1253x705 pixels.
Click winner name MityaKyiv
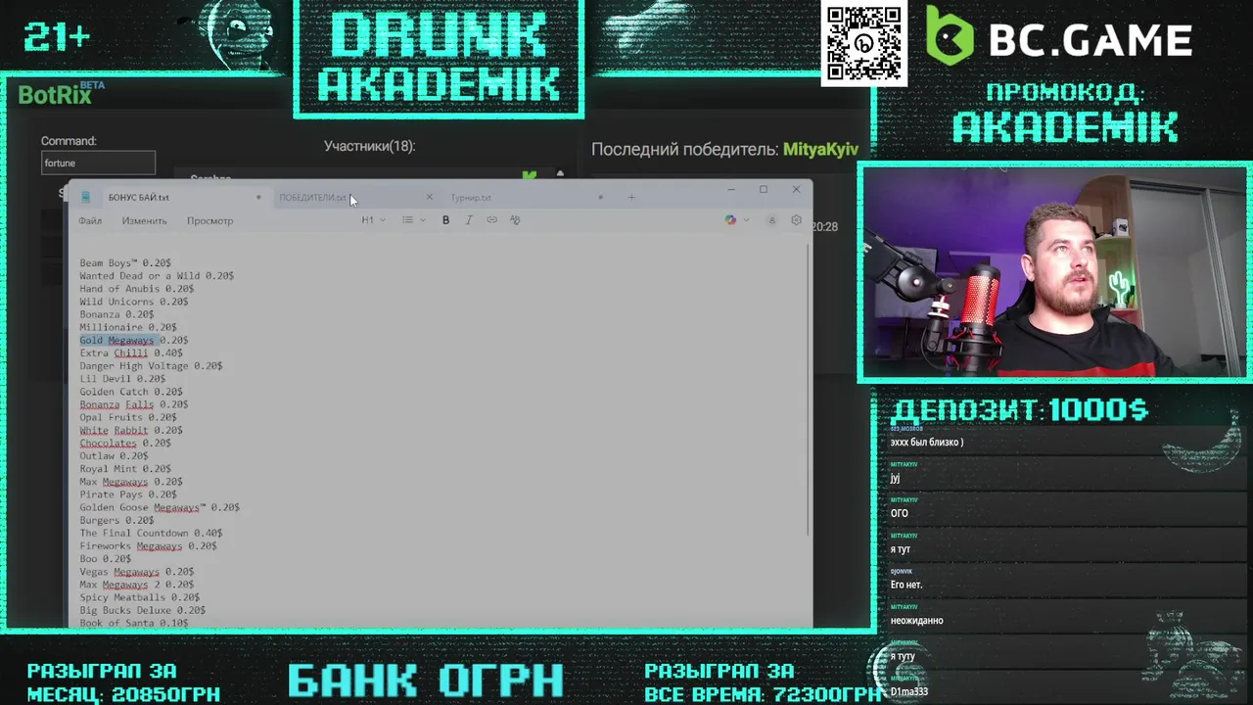pyautogui.click(x=820, y=150)
